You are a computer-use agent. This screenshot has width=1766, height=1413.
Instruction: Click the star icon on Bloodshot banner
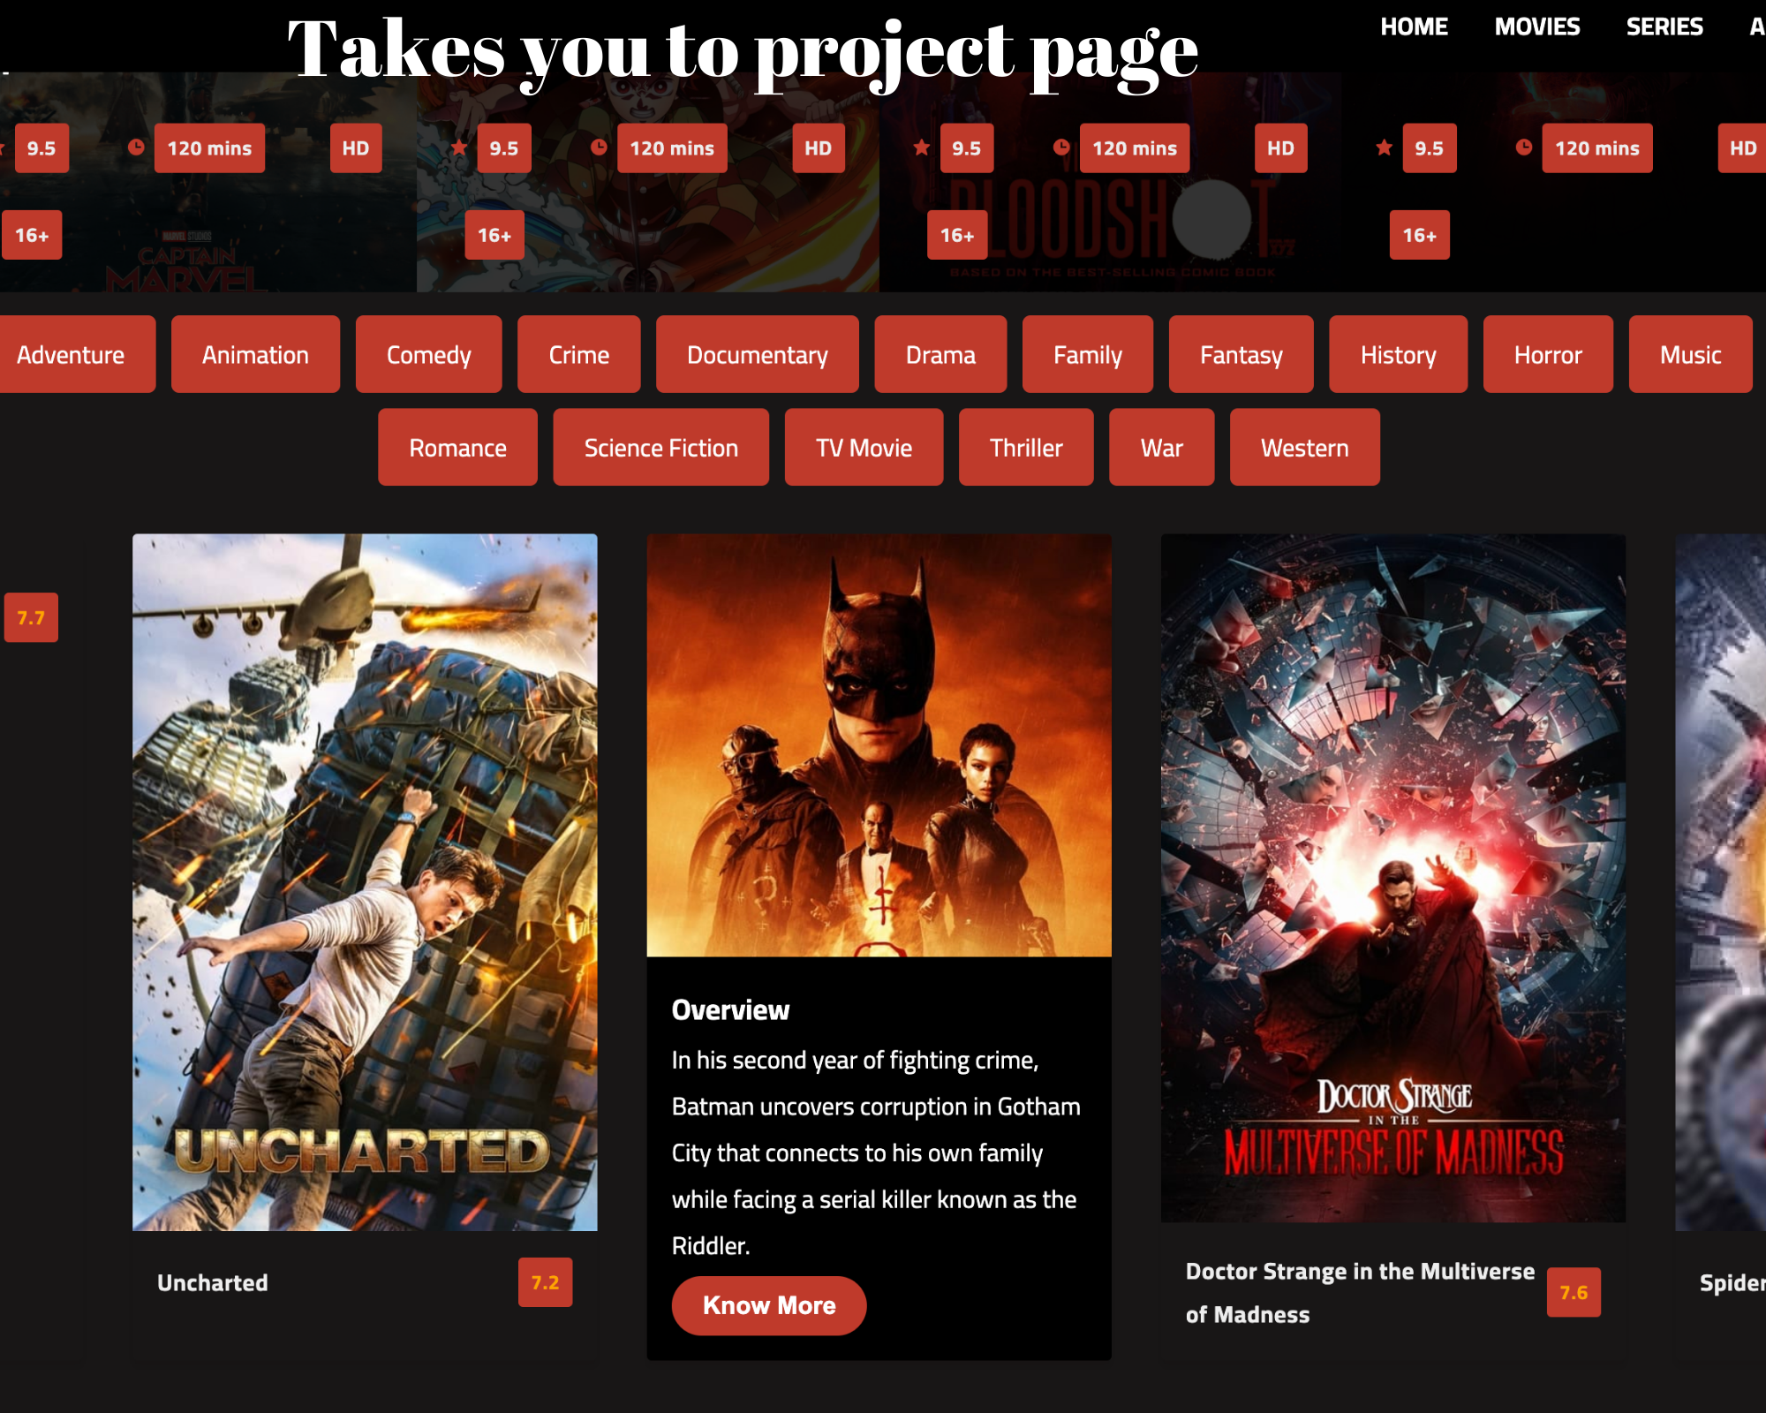tap(922, 147)
